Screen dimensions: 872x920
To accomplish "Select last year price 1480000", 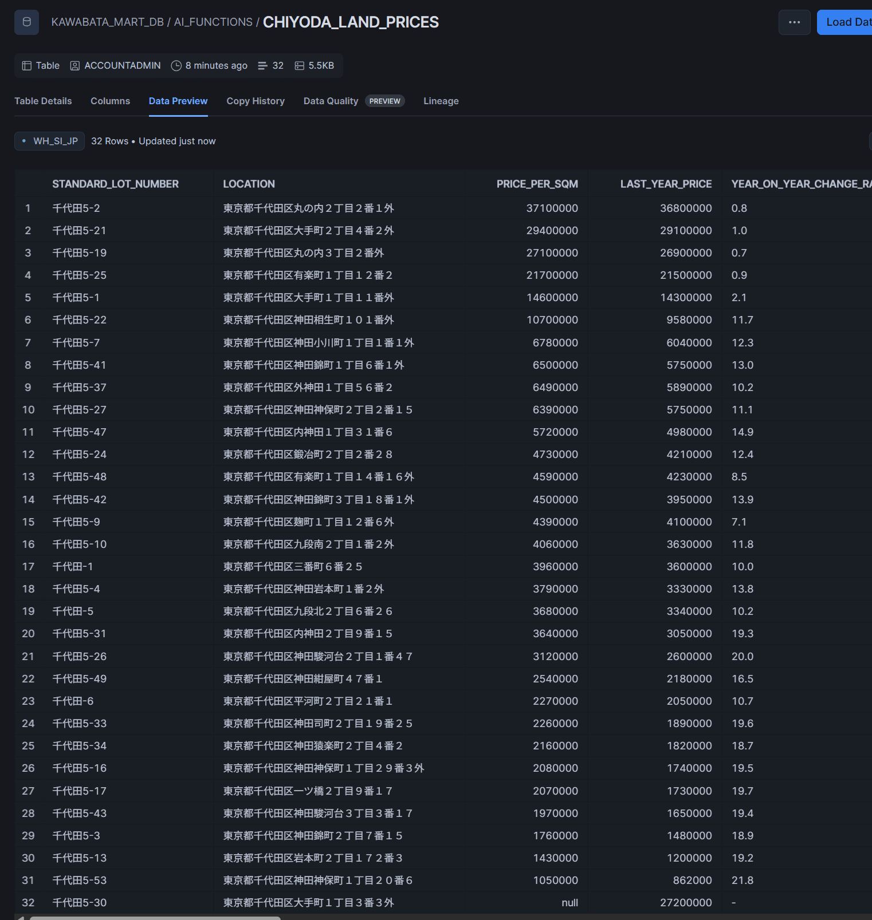I will [x=689, y=835].
